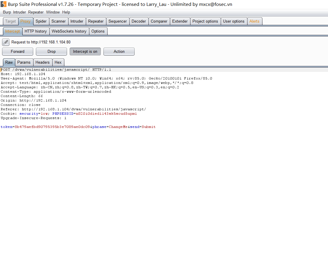Click the token parameter value in request body
Image resolution: width=328 pixels, height=265 pixels.
click(52, 127)
